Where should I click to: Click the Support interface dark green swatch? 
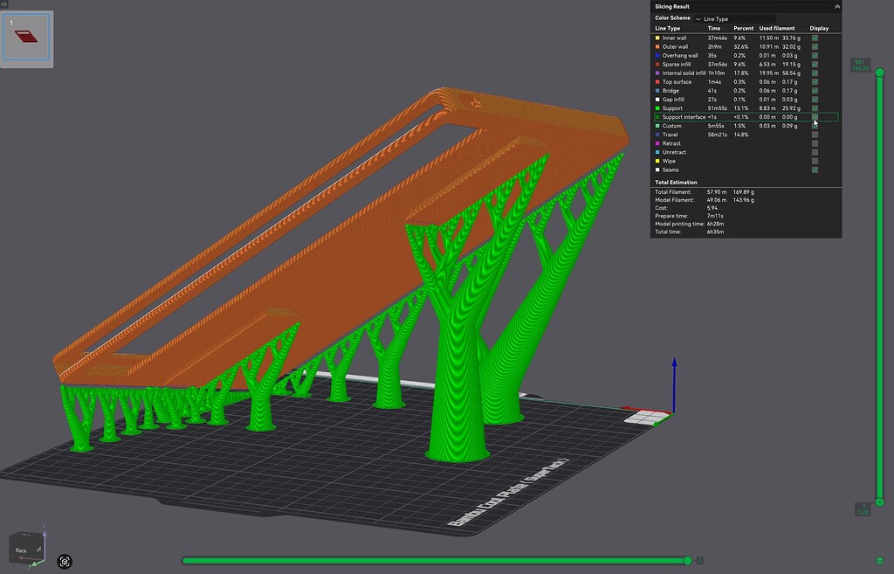(657, 117)
